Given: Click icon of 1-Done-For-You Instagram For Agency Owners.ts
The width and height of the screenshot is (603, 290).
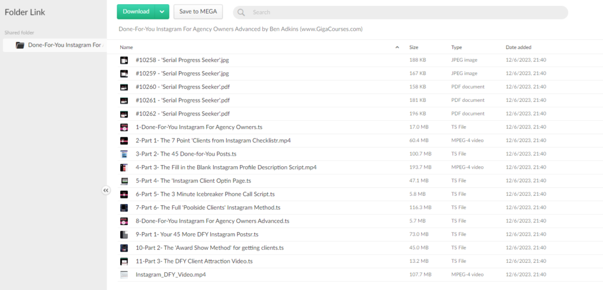Looking at the screenshot, I should tap(124, 127).
